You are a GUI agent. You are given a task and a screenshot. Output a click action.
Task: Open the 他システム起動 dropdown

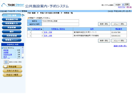119,5
